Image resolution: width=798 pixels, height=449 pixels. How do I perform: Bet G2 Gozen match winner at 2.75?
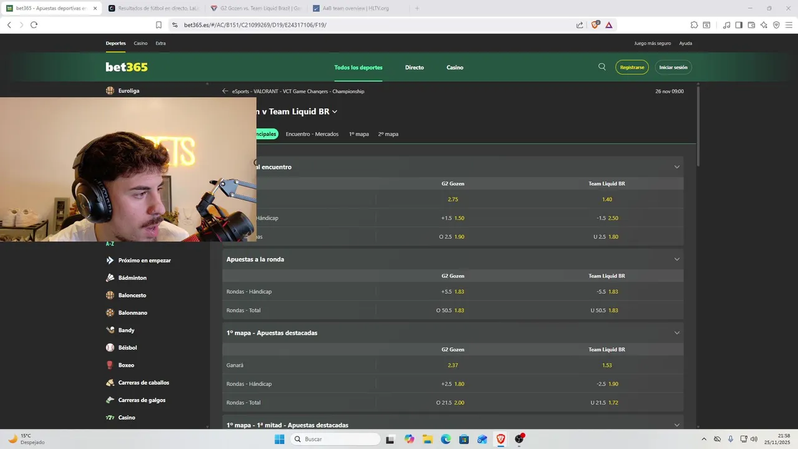click(453, 200)
